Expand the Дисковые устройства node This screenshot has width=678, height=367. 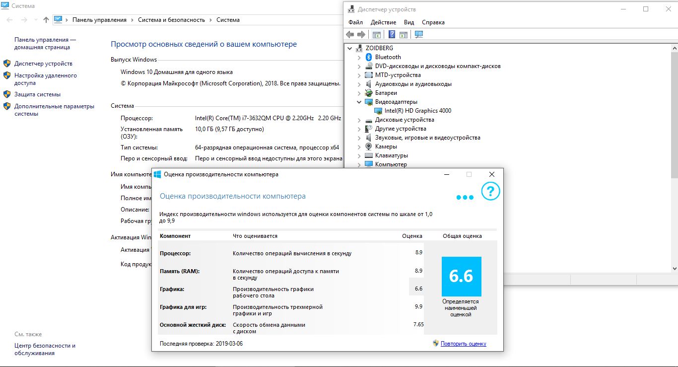359,120
